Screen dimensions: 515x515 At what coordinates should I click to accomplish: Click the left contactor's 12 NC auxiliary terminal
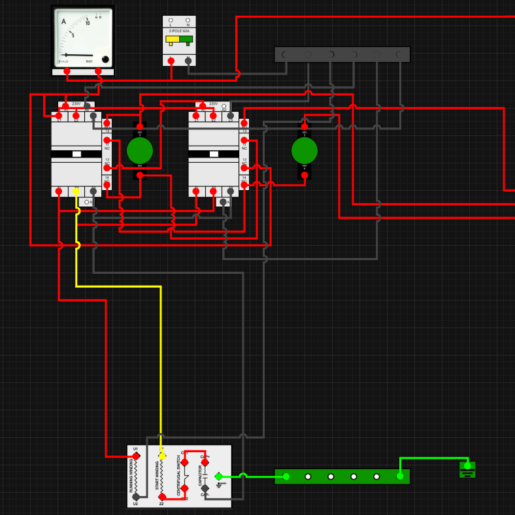(107, 168)
